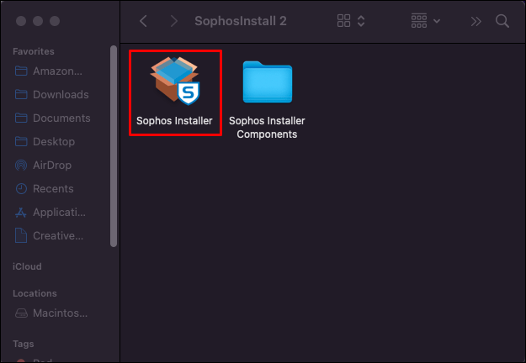This screenshot has width=526, height=363.
Task: Select Applications in the sidebar
Action: (56, 213)
